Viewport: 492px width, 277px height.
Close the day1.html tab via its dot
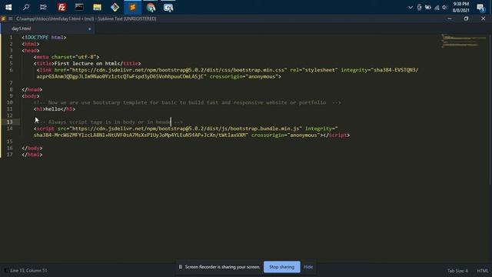coord(89,29)
